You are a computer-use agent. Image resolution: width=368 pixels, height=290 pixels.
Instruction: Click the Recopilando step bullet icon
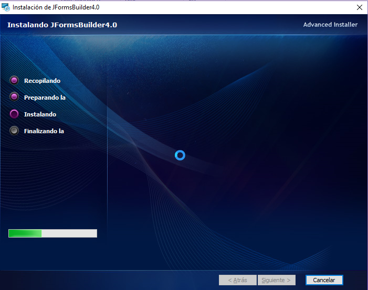(x=14, y=80)
